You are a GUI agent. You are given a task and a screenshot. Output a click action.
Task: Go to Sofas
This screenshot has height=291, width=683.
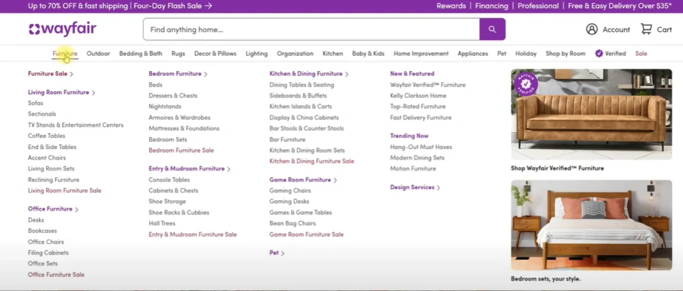35,103
